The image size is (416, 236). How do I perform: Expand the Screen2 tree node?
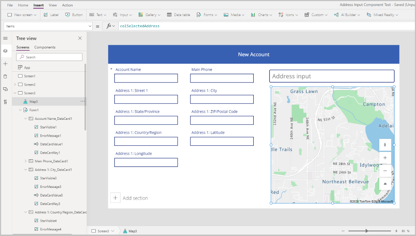(15, 84)
